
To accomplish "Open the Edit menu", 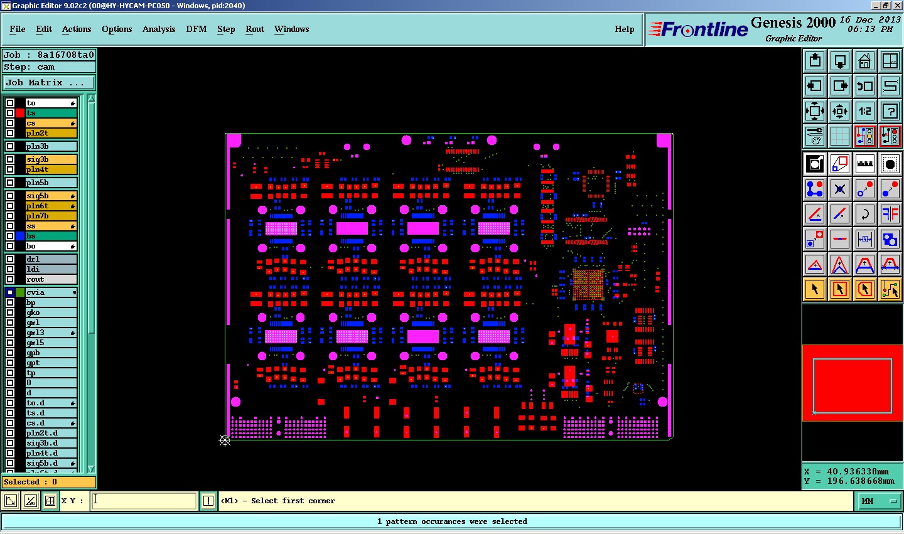I will click(44, 29).
